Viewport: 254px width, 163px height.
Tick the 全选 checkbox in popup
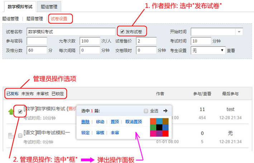tap(146, 111)
